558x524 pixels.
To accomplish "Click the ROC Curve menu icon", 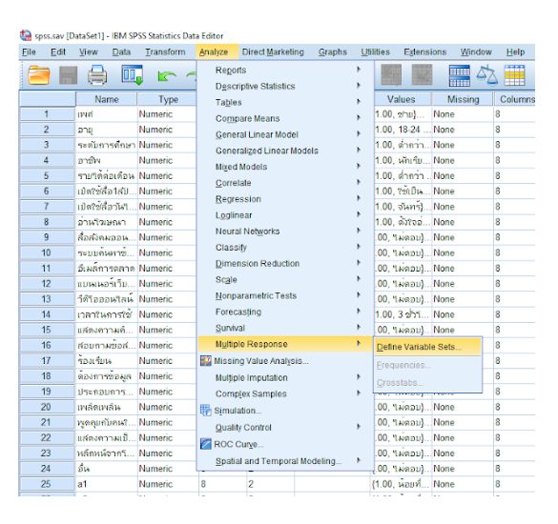I will [206, 444].
